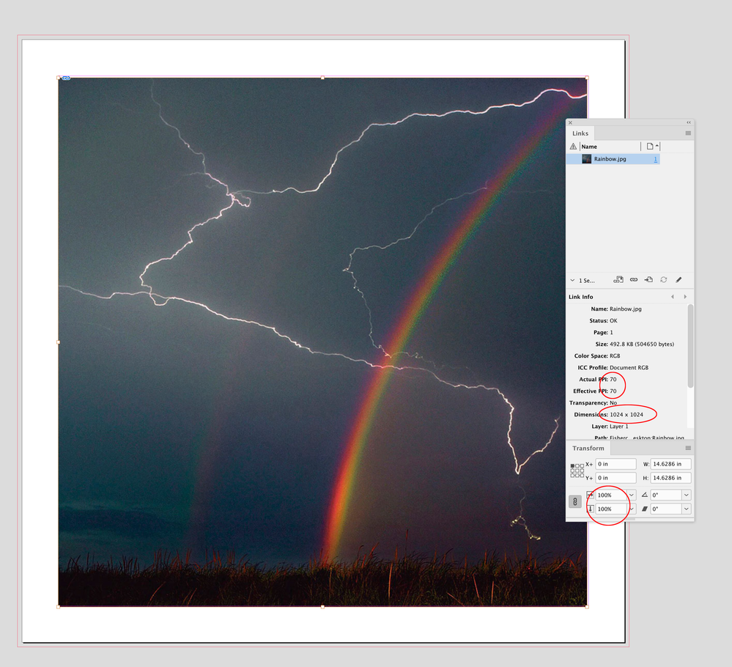The width and height of the screenshot is (732, 667).
Task: Click Color Space value RGB
Action: click(615, 355)
